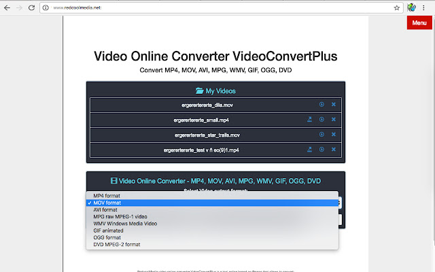Reload the page with the refresh icon
The width and height of the screenshot is (435, 272).
click(x=32, y=7)
